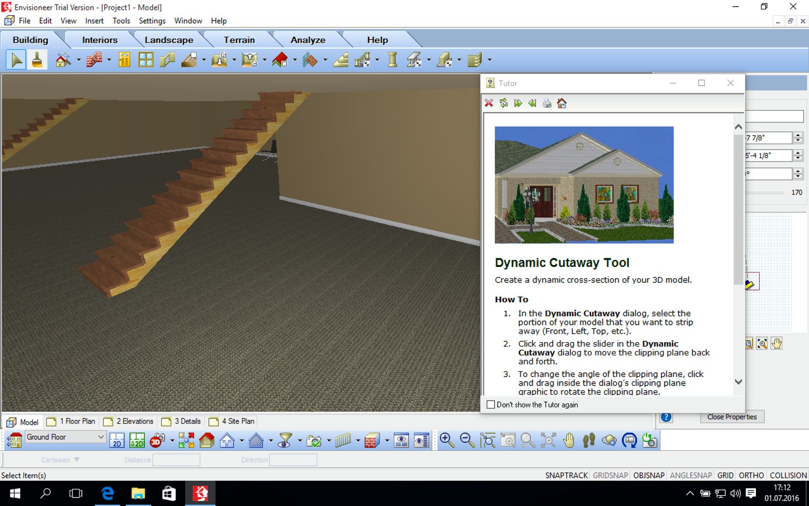Print the Tutor page
Viewport: 809px width, 506px height.
(547, 103)
